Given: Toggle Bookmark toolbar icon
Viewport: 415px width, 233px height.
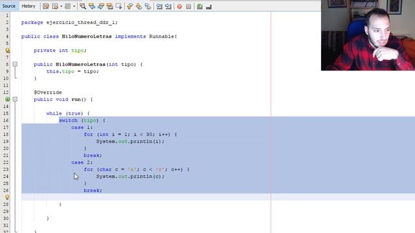Looking at the screenshot, I should pyautogui.click(x=148, y=6).
